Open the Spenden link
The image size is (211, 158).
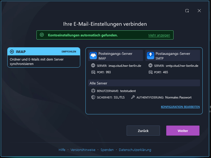point(107,150)
